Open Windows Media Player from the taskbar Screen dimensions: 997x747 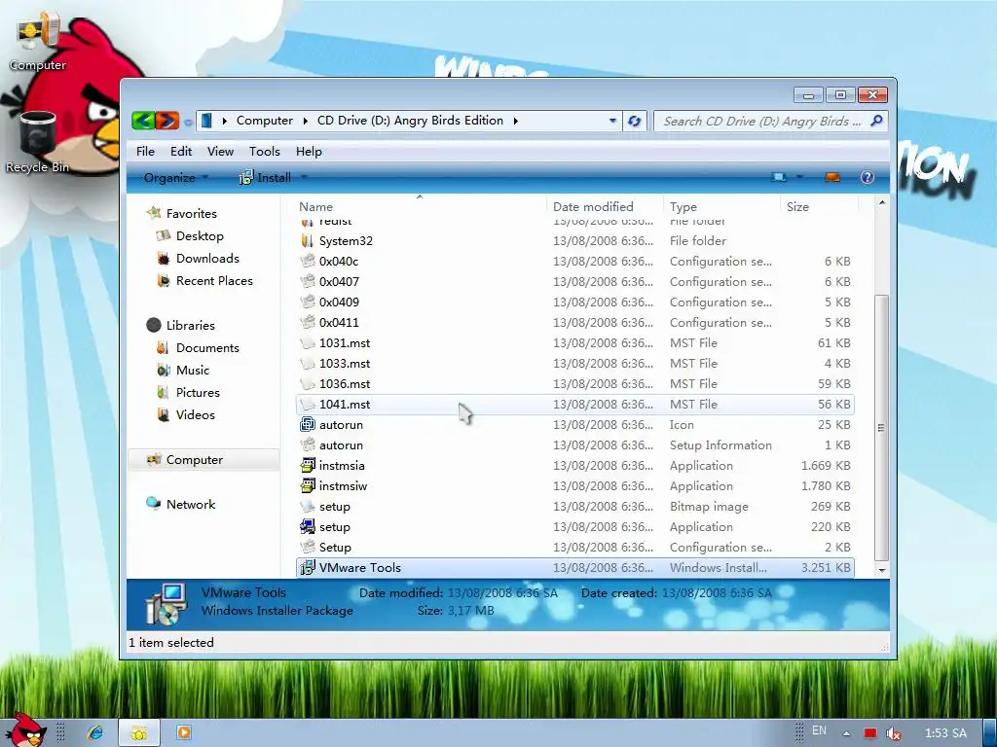coord(184,732)
